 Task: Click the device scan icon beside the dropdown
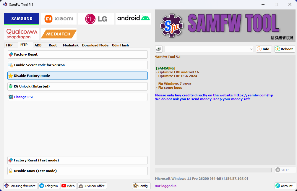(158, 49)
